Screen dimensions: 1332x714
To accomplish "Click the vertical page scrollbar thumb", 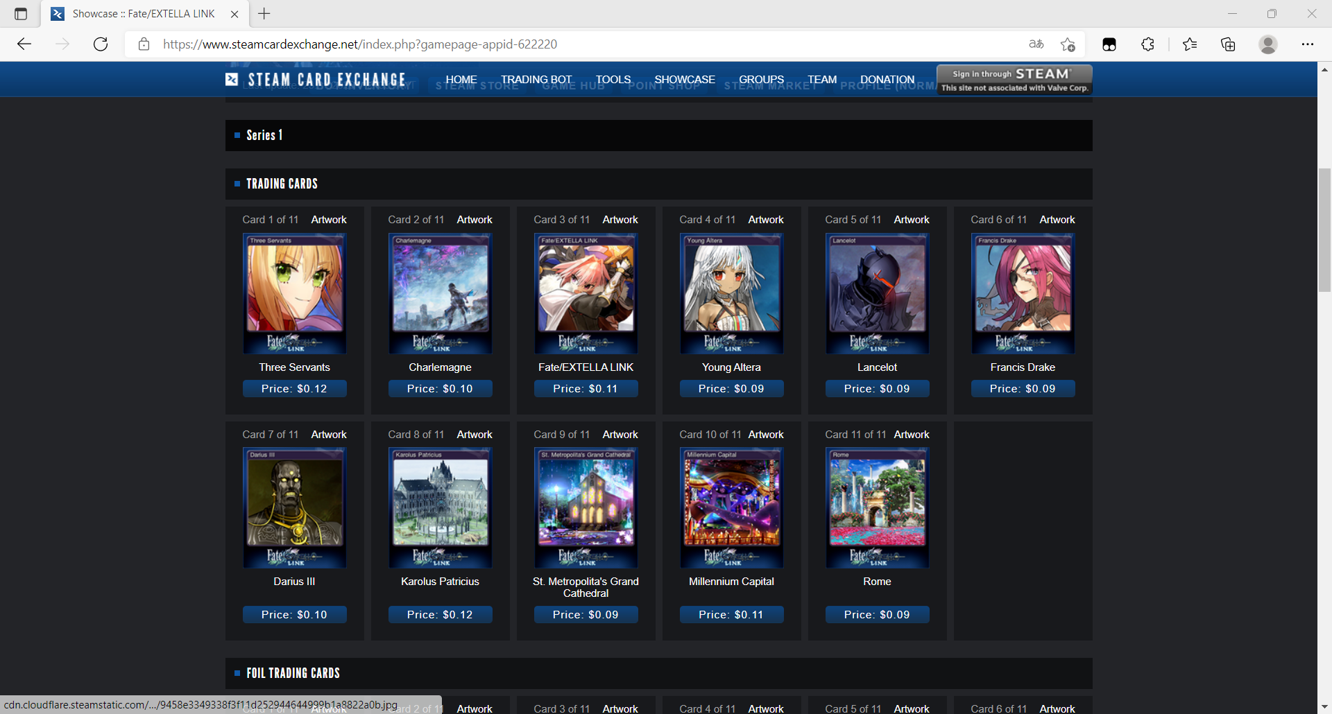I will pyautogui.click(x=1324, y=230).
